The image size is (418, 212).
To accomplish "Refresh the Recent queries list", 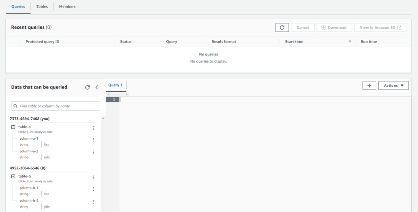I will pos(282,28).
